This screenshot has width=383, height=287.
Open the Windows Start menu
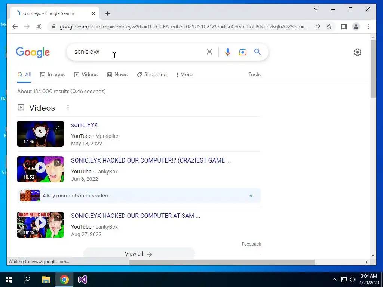(x=9, y=280)
